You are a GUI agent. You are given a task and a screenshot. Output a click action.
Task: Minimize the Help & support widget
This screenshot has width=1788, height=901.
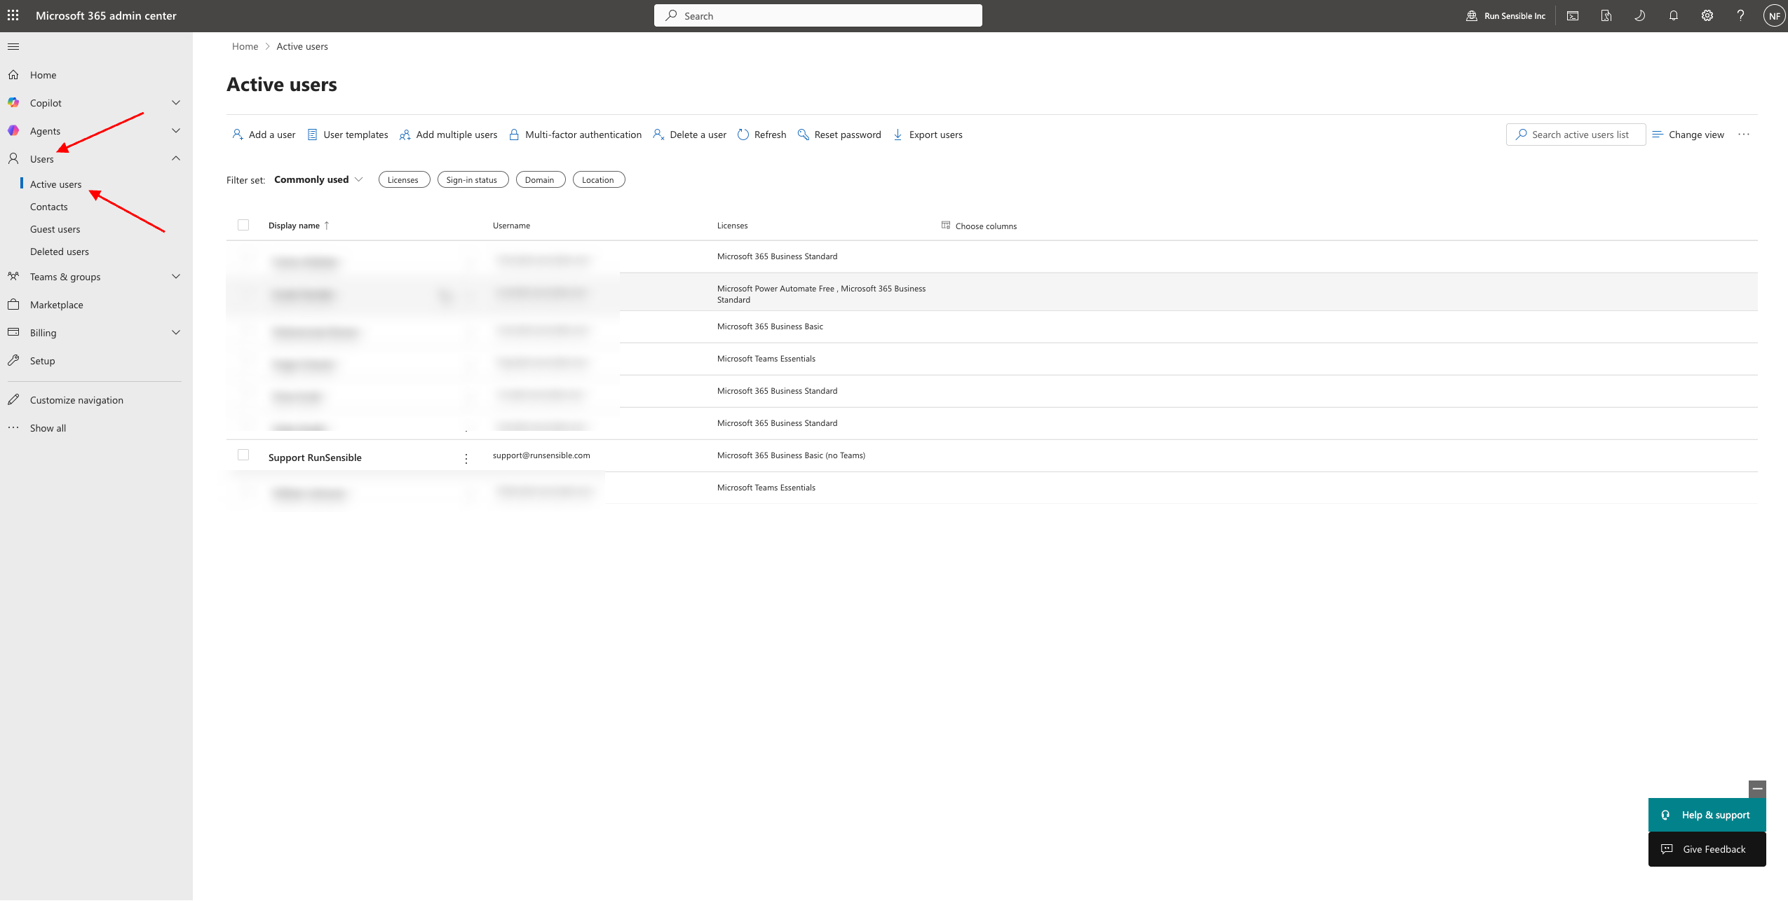[1757, 789]
